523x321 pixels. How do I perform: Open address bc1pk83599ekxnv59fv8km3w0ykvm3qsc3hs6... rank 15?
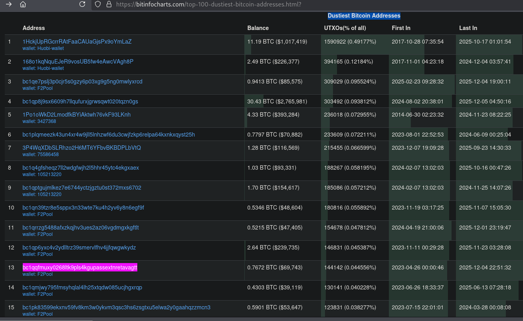click(116, 308)
